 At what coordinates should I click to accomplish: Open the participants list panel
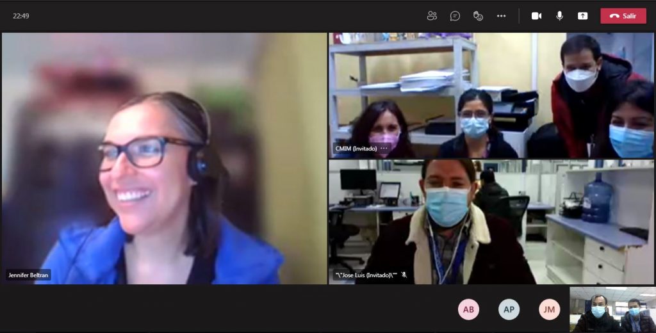(432, 16)
